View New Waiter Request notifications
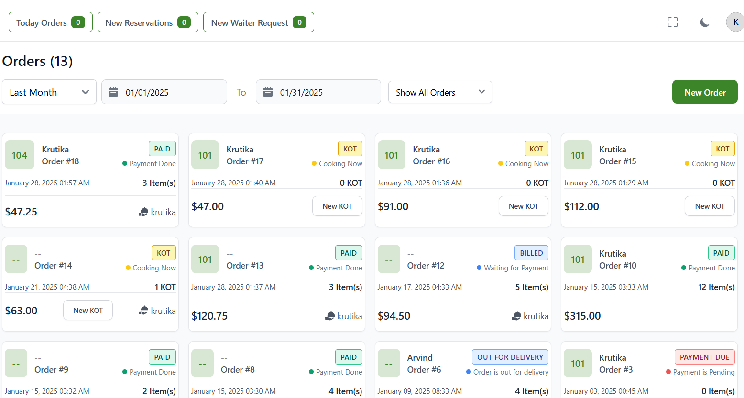The width and height of the screenshot is (744, 398). pos(258,22)
